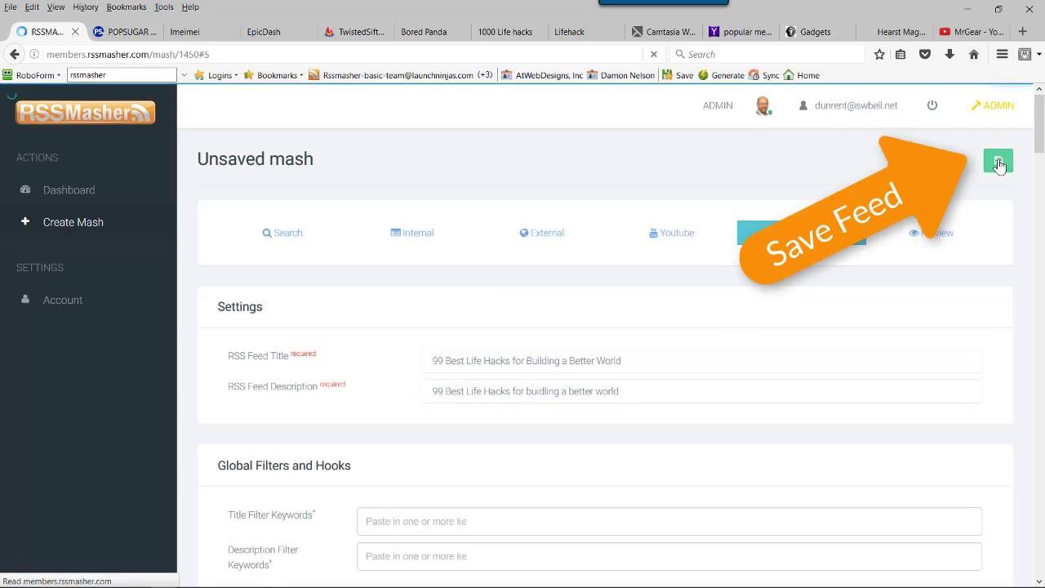
Task: Click the yellow ADMIN link in header
Action: tap(993, 105)
